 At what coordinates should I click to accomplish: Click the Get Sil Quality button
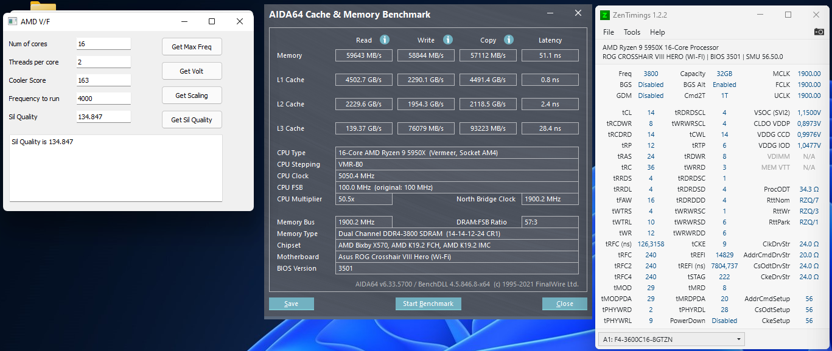(192, 120)
